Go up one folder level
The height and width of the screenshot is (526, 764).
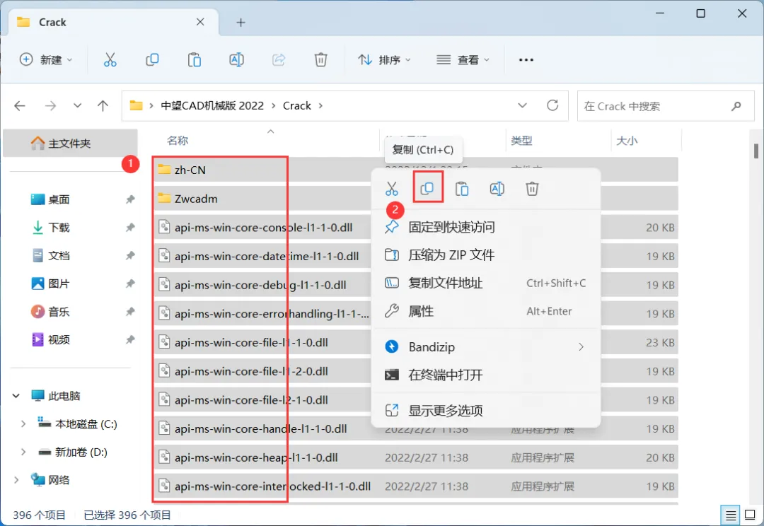coord(103,105)
